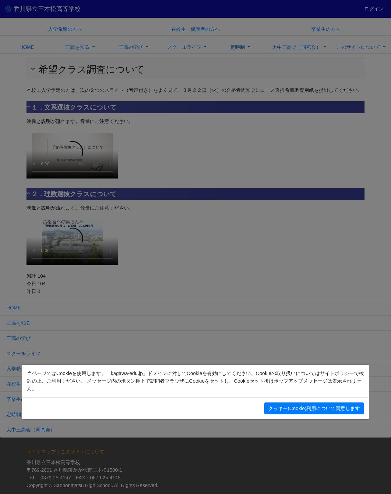Open the ログイン link
The height and width of the screenshot is (494, 391).
pyautogui.click(x=374, y=9)
